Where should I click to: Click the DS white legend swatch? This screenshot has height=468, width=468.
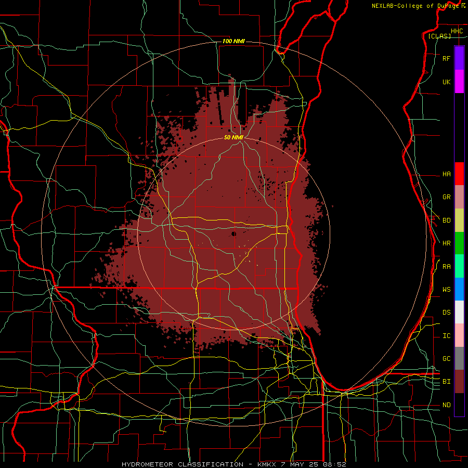tap(459, 312)
